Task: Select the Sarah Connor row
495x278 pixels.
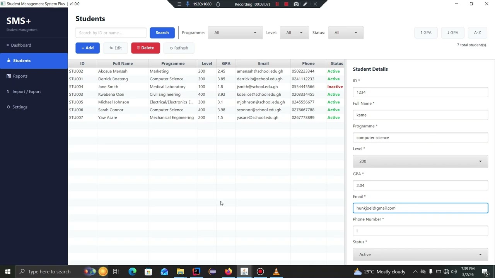Action: coord(206,110)
